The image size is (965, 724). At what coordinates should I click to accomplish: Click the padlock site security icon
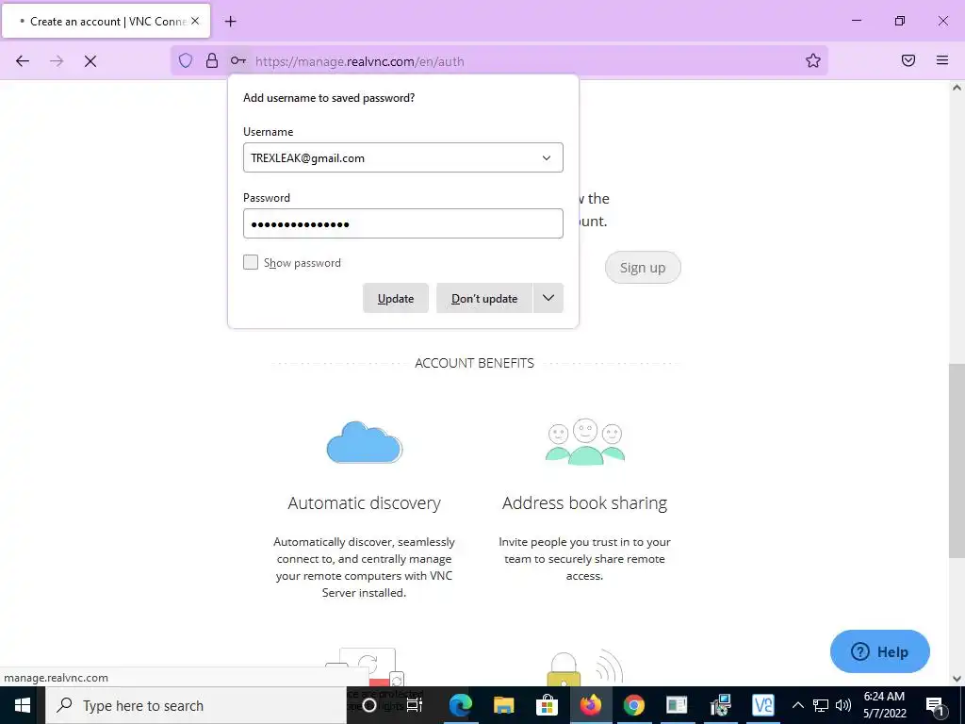[212, 60]
